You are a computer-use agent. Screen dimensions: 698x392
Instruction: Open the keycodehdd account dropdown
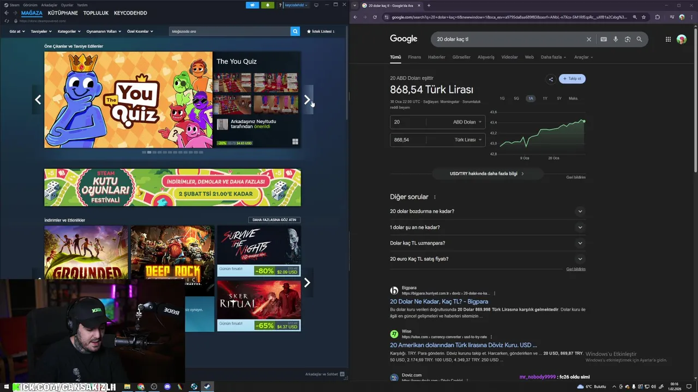coord(296,5)
